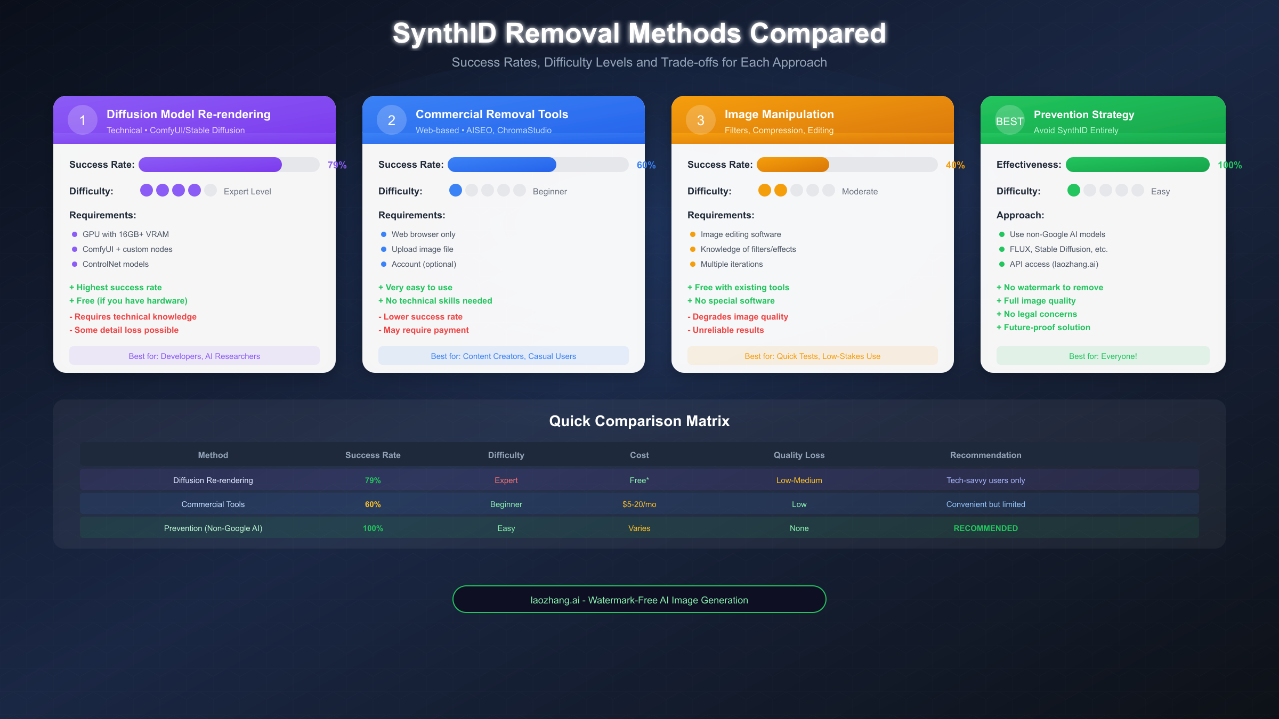This screenshot has width=1279, height=719.
Task: Expand the Diffusion Model Re-rendering card header
Action: pyautogui.click(x=194, y=119)
